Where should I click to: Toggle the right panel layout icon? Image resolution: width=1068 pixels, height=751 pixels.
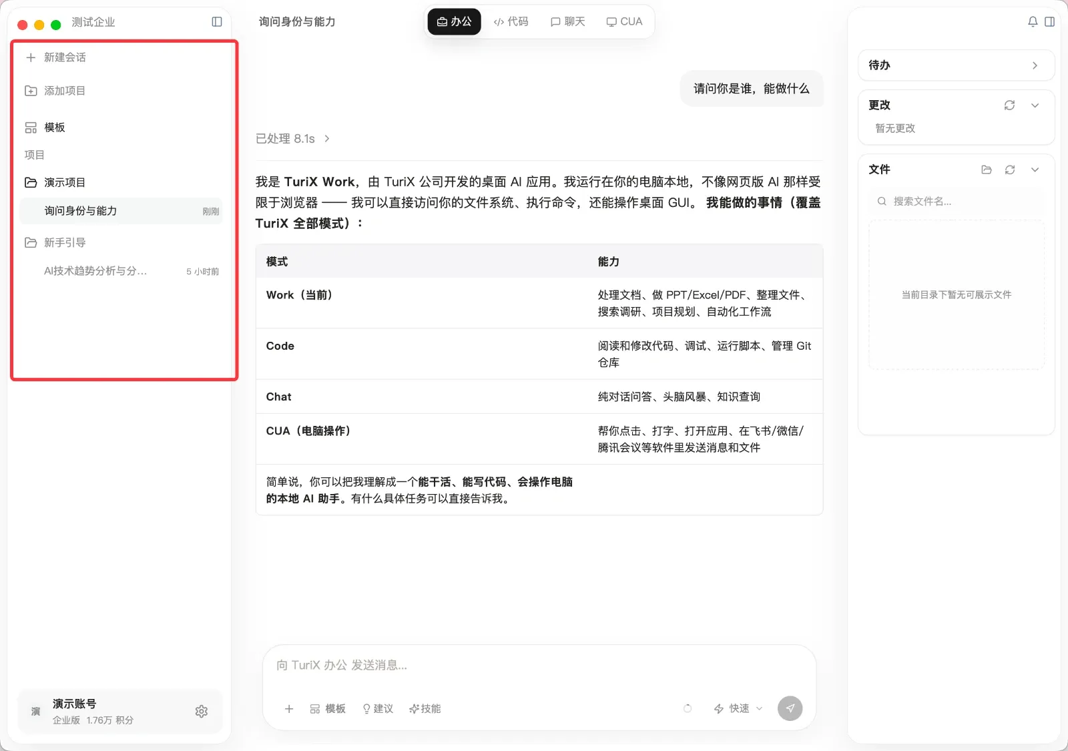pos(1050,22)
